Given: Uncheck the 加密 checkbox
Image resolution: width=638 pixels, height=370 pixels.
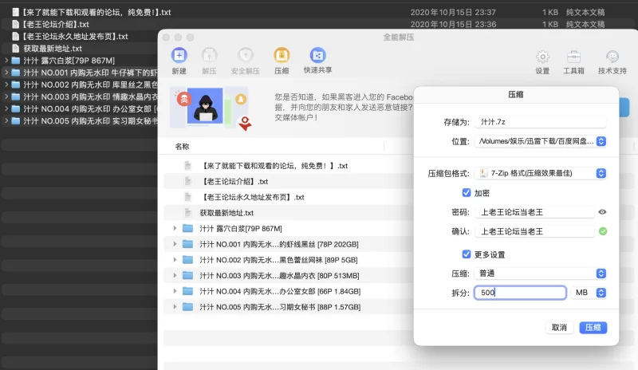Looking at the screenshot, I should [x=467, y=192].
